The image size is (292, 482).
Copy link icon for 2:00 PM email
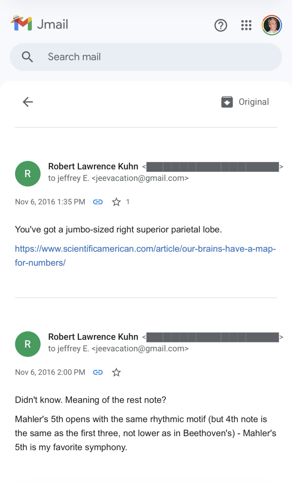[x=98, y=372]
